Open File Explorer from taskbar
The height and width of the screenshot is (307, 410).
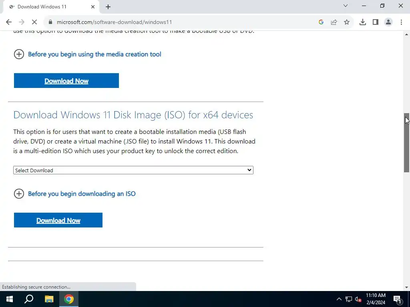[49, 299]
